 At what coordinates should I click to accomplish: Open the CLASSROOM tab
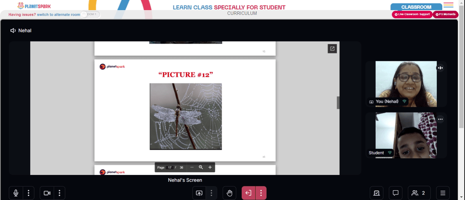[x=416, y=7]
